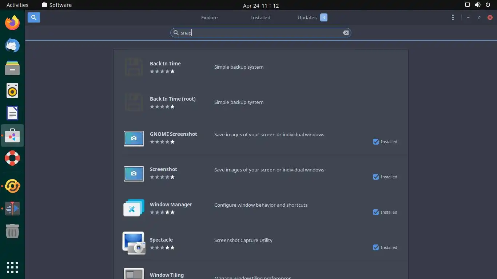497x279 pixels.
Task: Toggle the search button in header bar
Action: pos(34,17)
